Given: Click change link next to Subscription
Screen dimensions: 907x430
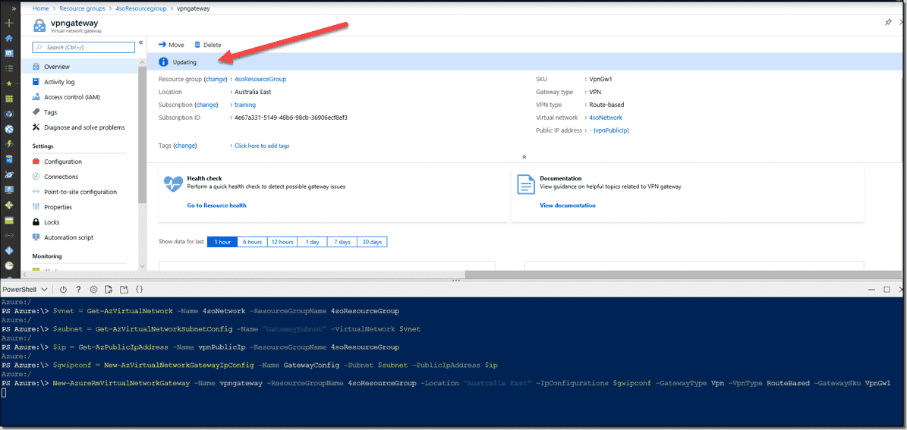Looking at the screenshot, I should (x=206, y=105).
